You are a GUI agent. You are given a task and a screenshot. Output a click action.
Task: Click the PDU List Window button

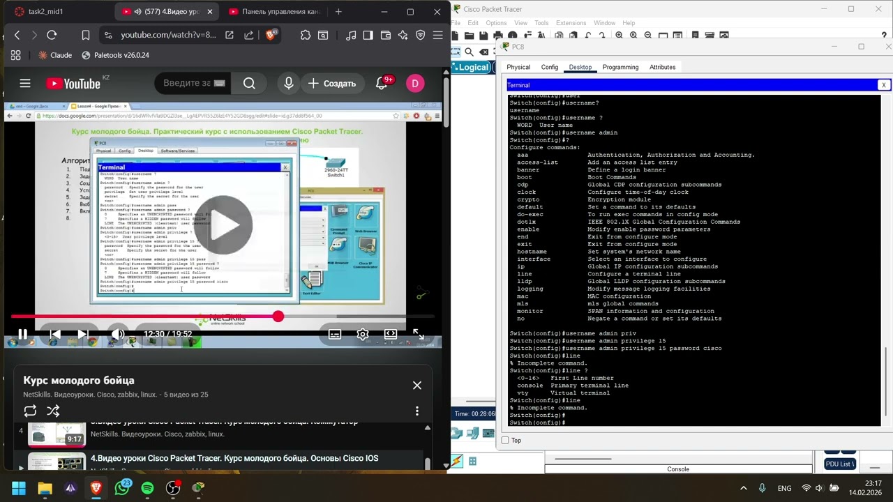tap(840, 464)
